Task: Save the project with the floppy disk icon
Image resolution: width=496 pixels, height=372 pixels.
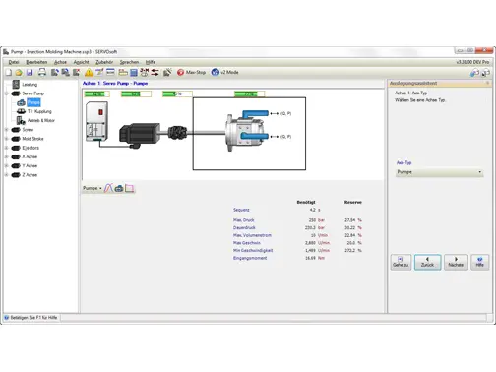Action: [30, 72]
